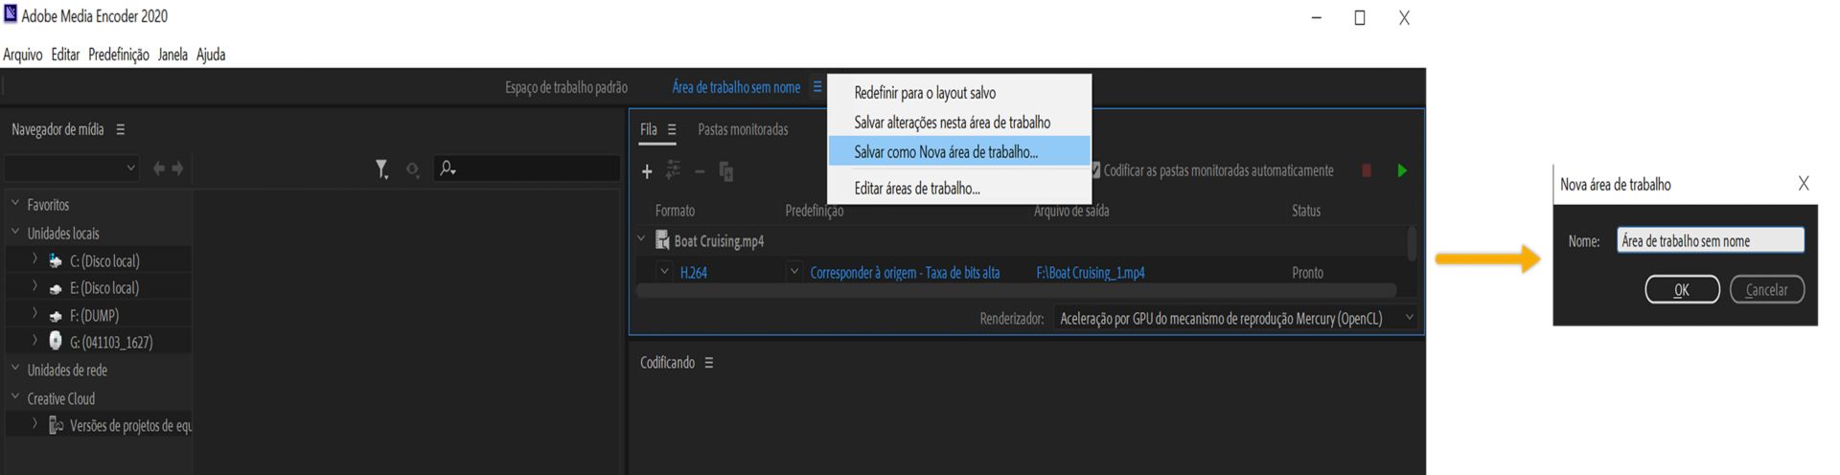Screen dimensions: 1840x475
Task: Expand Versões de projetos de equipe item
Action: 34,423
